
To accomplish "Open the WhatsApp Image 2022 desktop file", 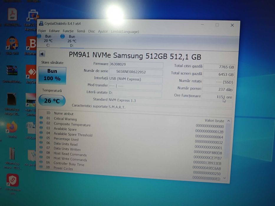I will pyautogui.click(x=12, y=158).
